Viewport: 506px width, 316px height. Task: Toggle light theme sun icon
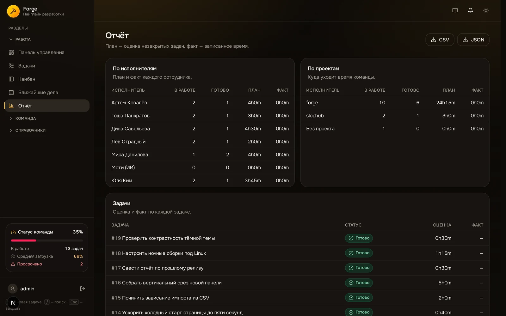(x=486, y=10)
